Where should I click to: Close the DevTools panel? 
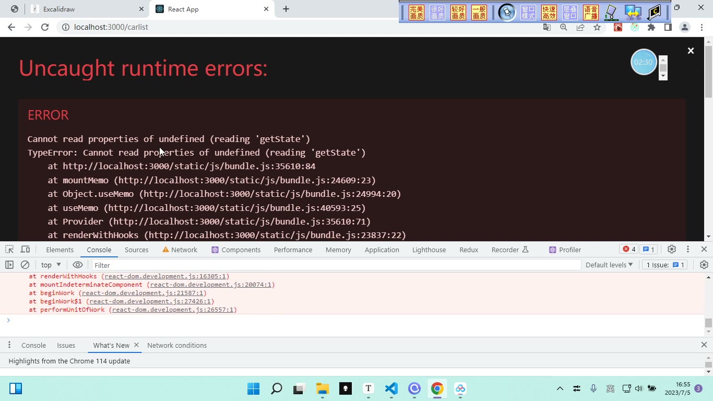coord(704,250)
